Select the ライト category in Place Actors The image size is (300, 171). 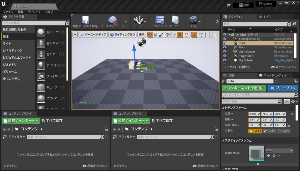7,44
